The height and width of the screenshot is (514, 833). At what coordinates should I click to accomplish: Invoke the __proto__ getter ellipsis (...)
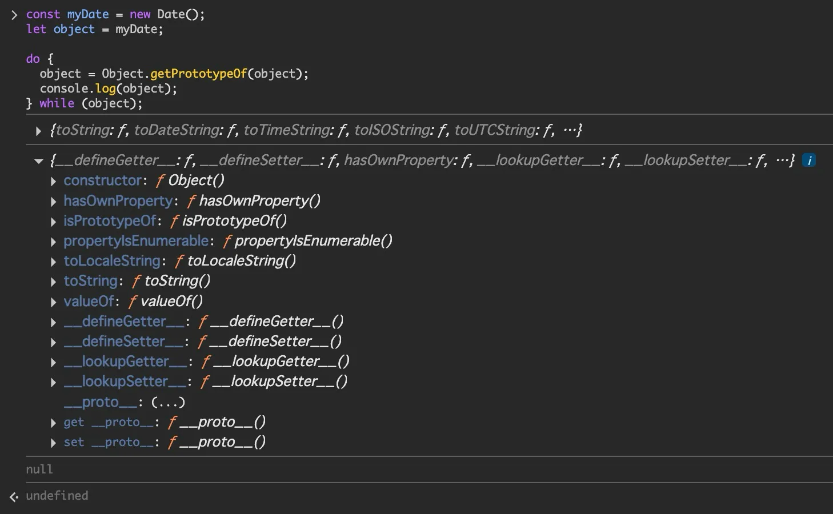click(168, 403)
